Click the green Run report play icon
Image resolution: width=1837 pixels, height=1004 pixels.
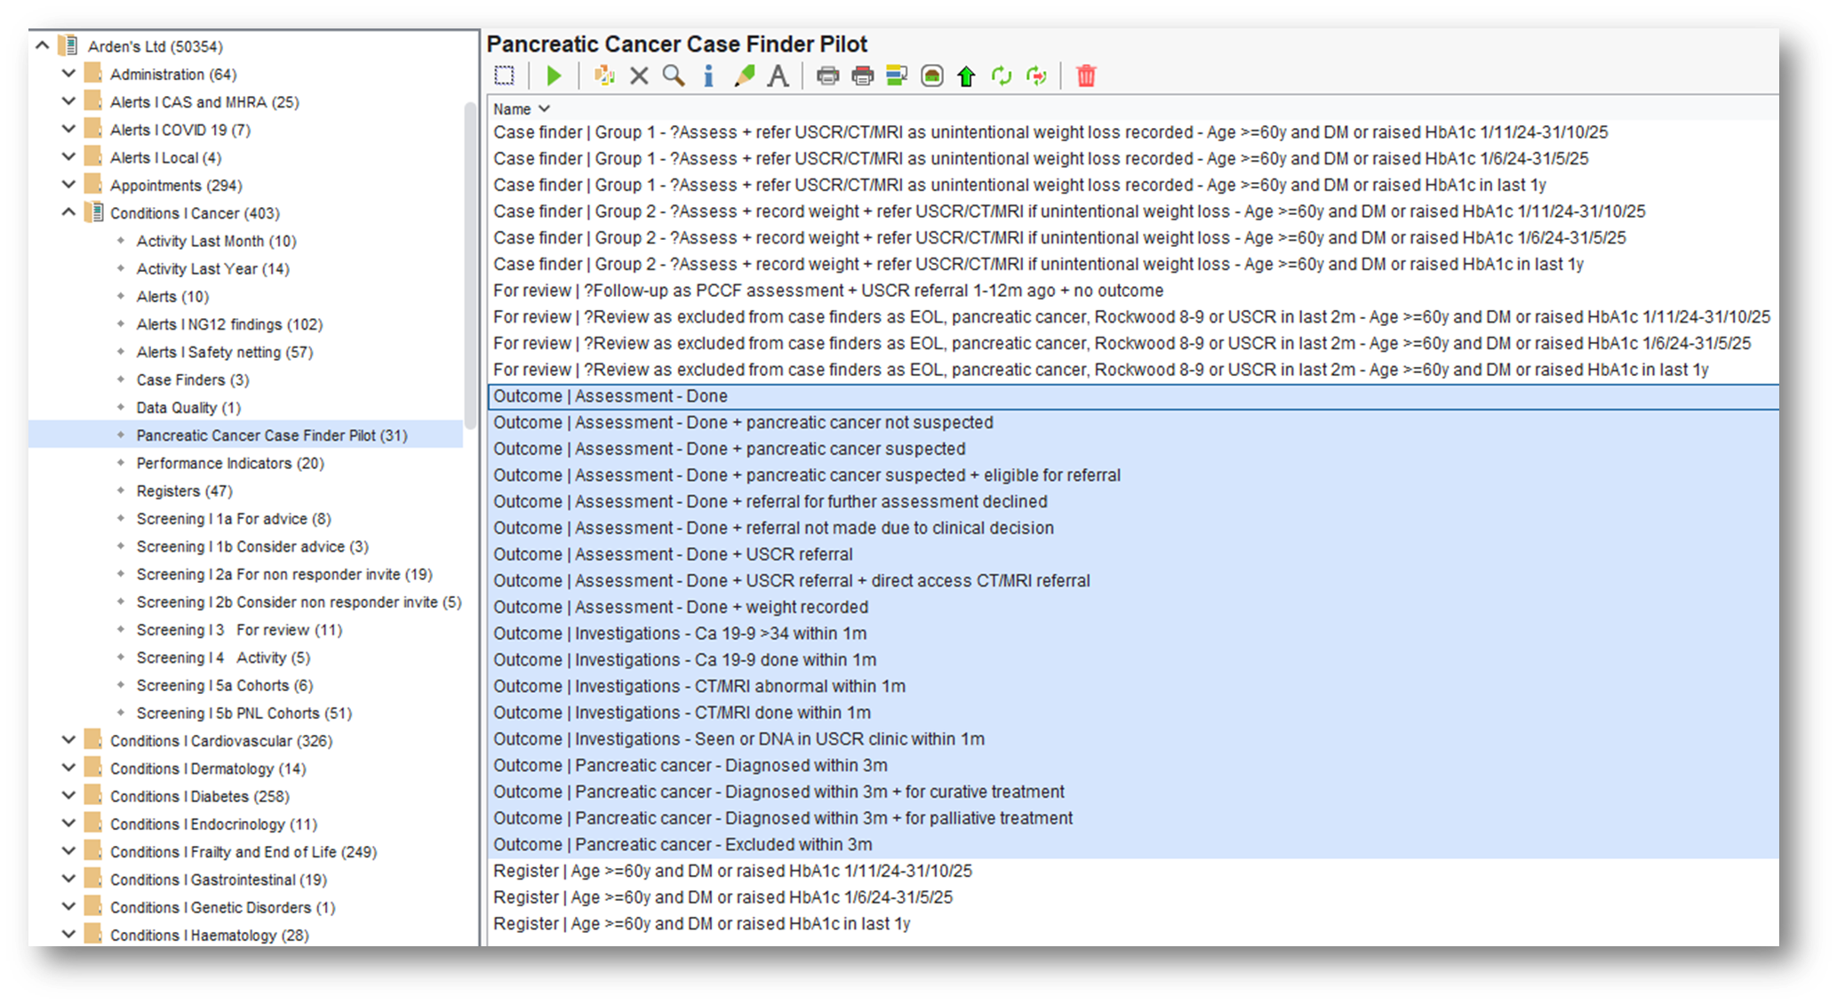coord(554,76)
